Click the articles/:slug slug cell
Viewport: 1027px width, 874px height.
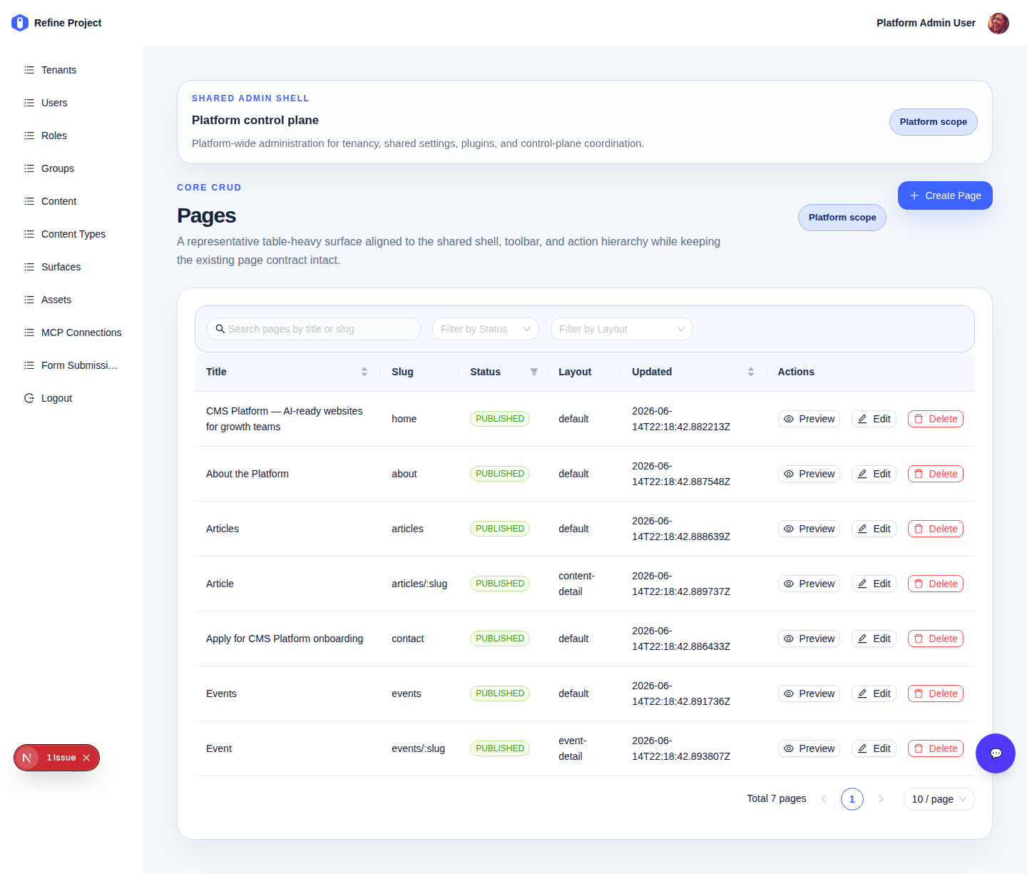pos(419,584)
